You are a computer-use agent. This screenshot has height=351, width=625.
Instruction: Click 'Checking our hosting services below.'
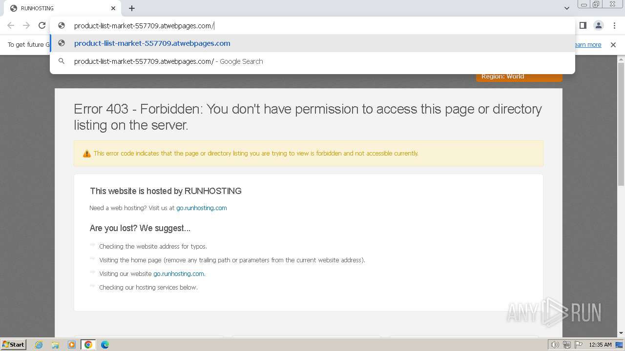[148, 287]
